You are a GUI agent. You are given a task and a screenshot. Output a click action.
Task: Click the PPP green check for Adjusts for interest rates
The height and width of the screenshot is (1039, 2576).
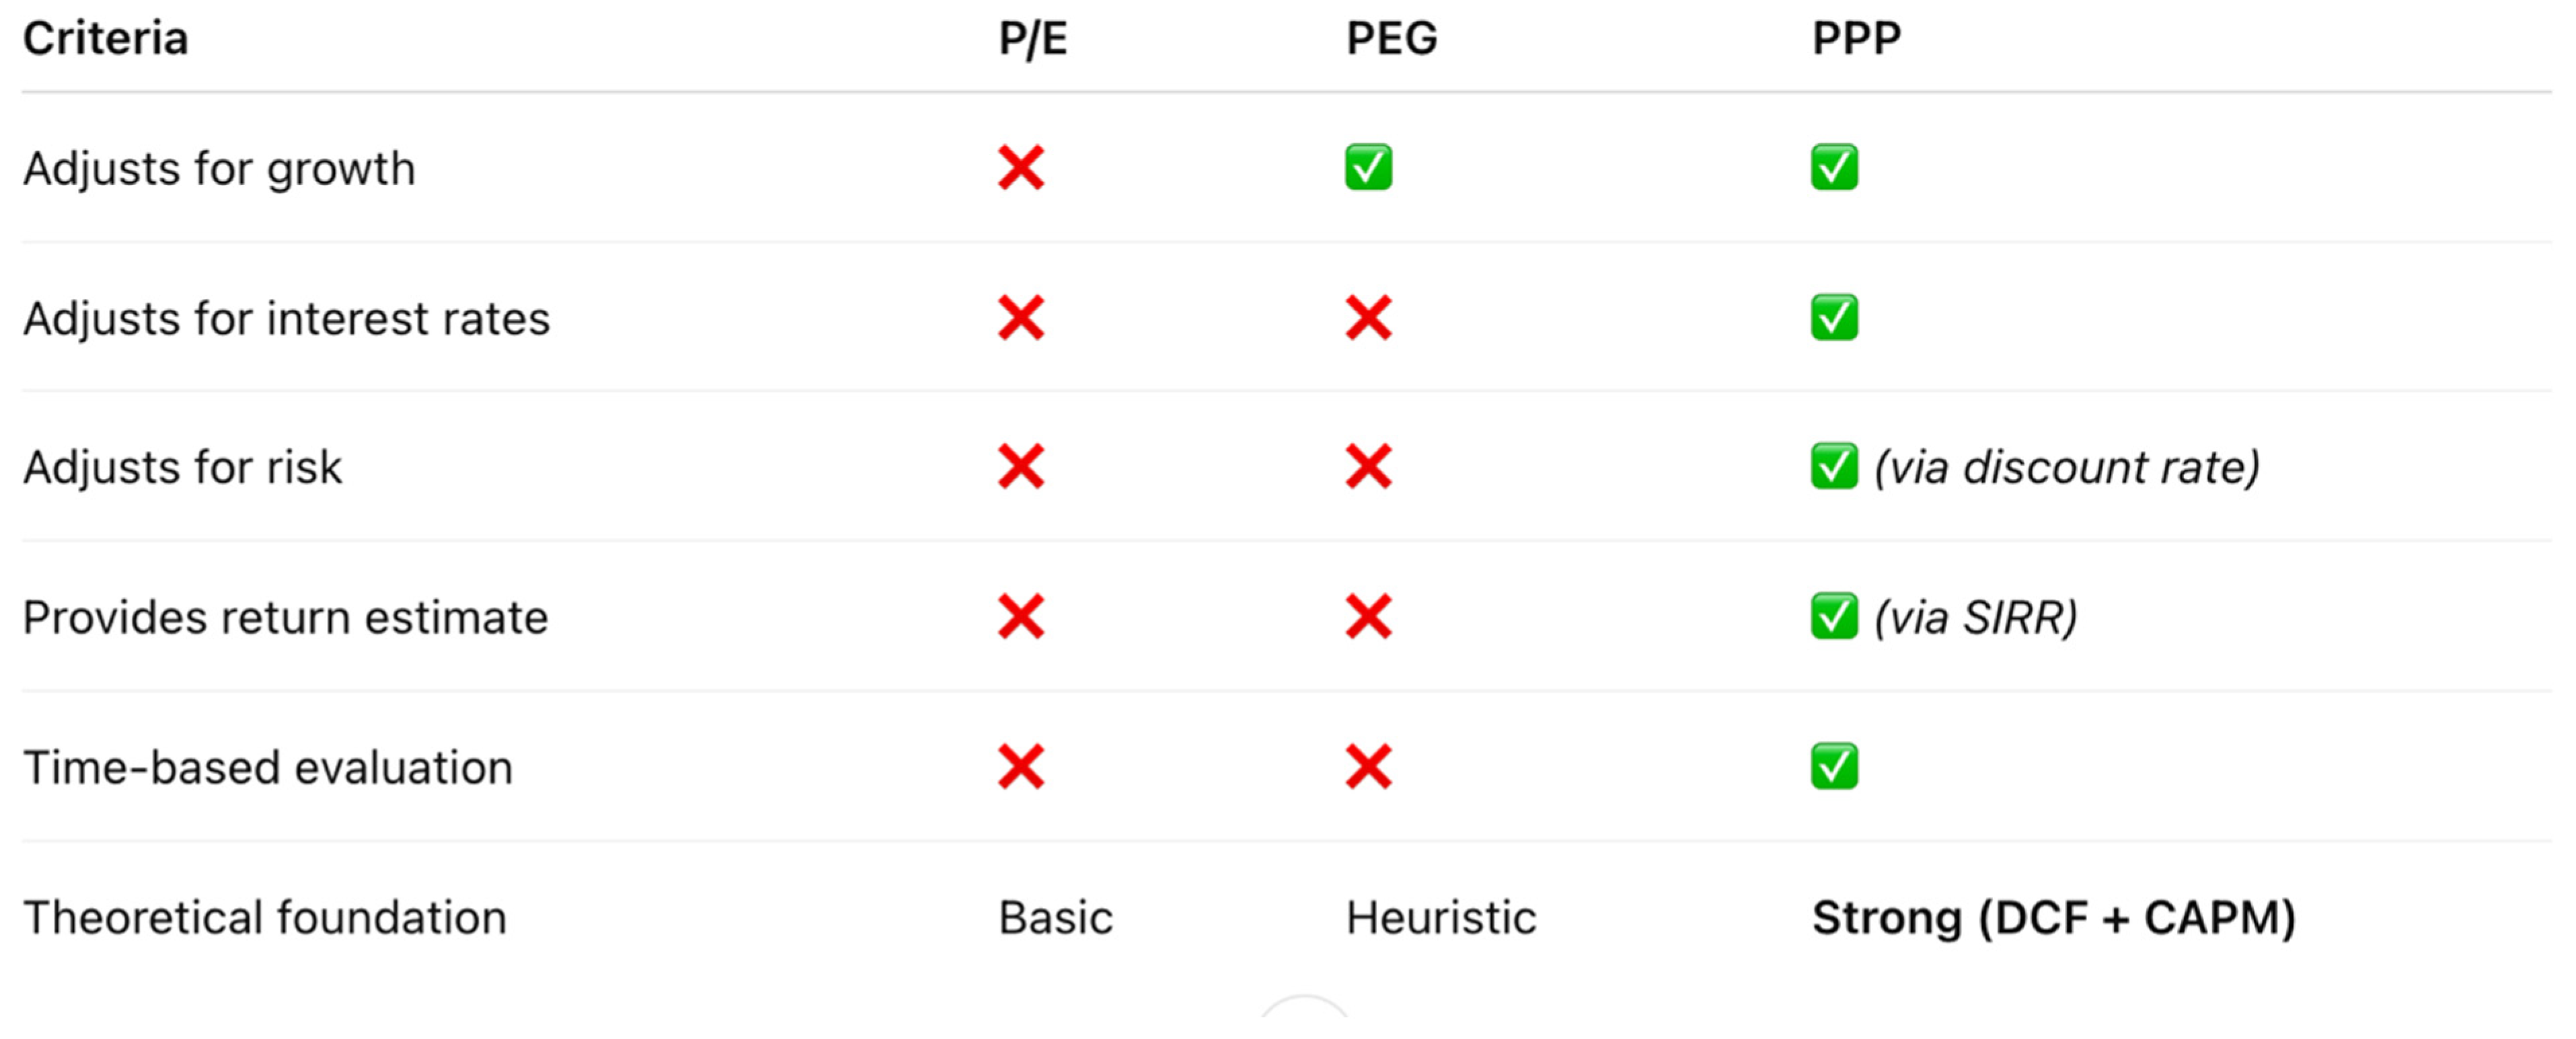pyautogui.click(x=1834, y=317)
